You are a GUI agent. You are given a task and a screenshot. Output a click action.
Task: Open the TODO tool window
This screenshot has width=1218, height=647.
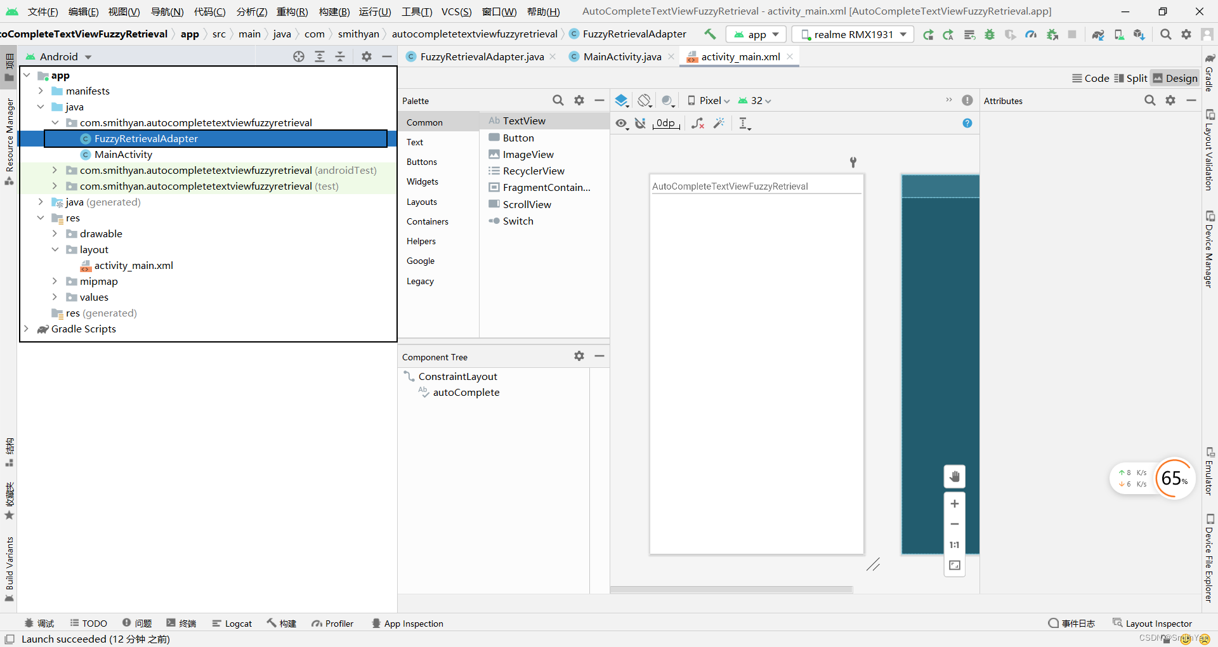[88, 624]
